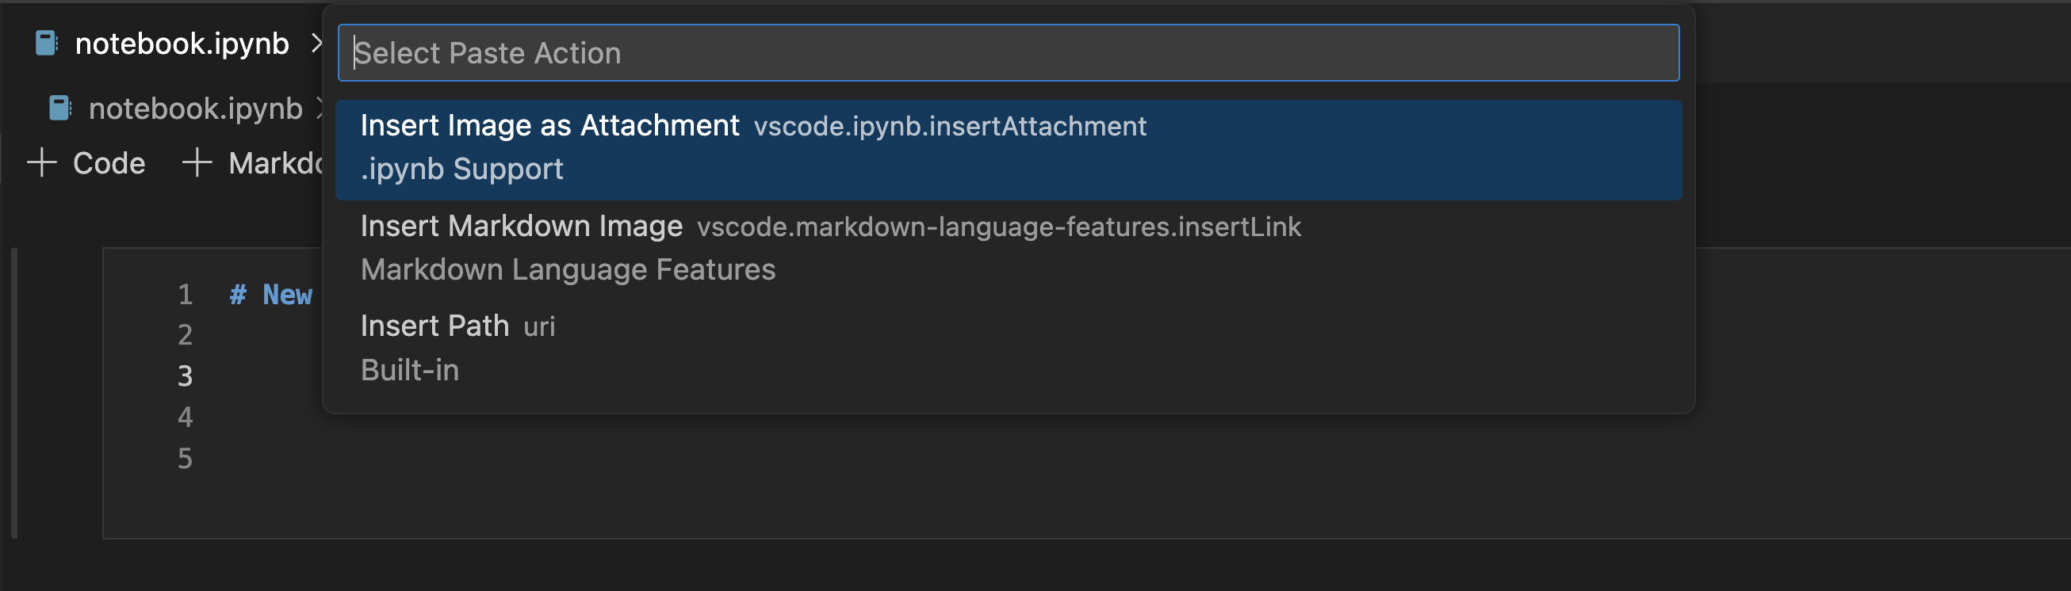
Task: Click the plus icon beside Code
Action: click(x=41, y=163)
